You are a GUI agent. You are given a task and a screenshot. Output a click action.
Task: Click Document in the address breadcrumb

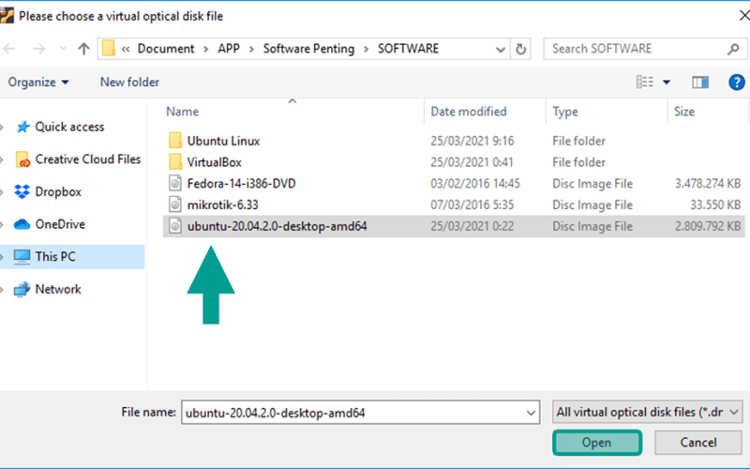coord(166,49)
